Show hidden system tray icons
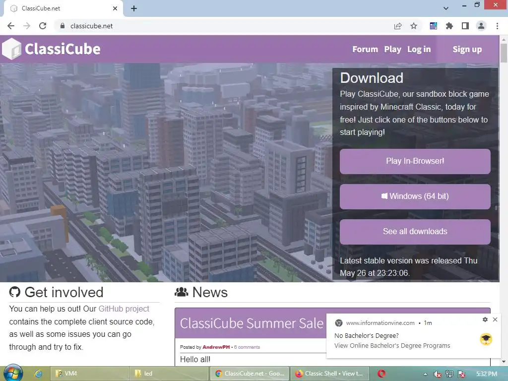 [425, 374]
